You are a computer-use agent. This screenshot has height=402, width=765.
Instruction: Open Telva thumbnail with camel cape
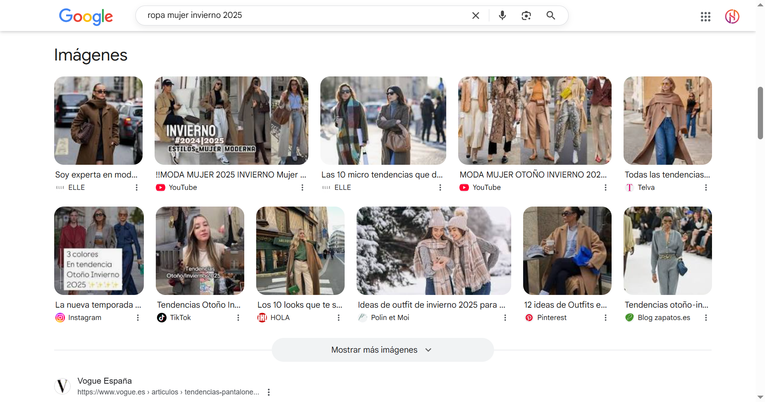coord(668,121)
